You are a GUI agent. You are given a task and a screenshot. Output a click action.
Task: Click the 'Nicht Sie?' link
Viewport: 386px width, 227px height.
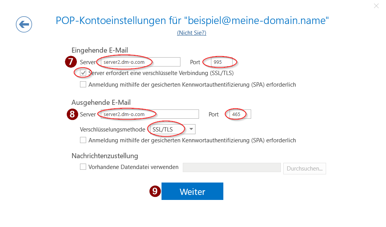[192, 33]
